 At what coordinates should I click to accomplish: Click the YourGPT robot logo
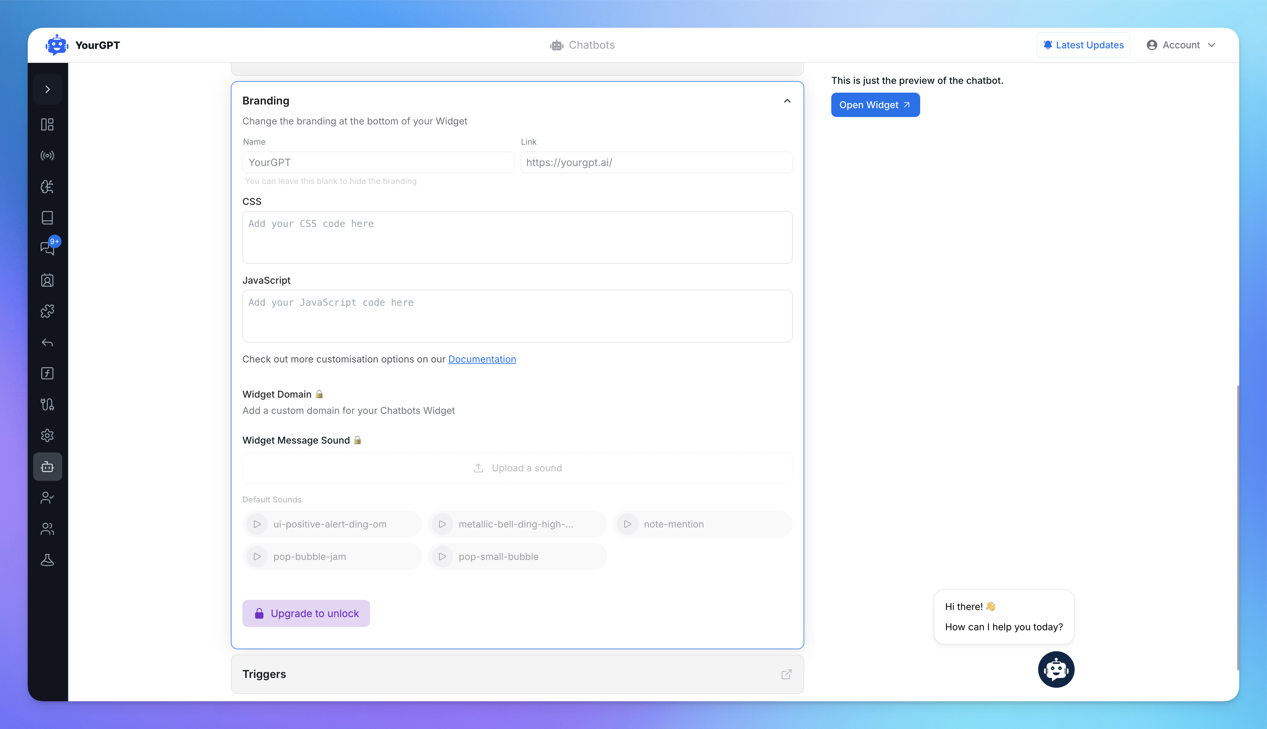(57, 45)
